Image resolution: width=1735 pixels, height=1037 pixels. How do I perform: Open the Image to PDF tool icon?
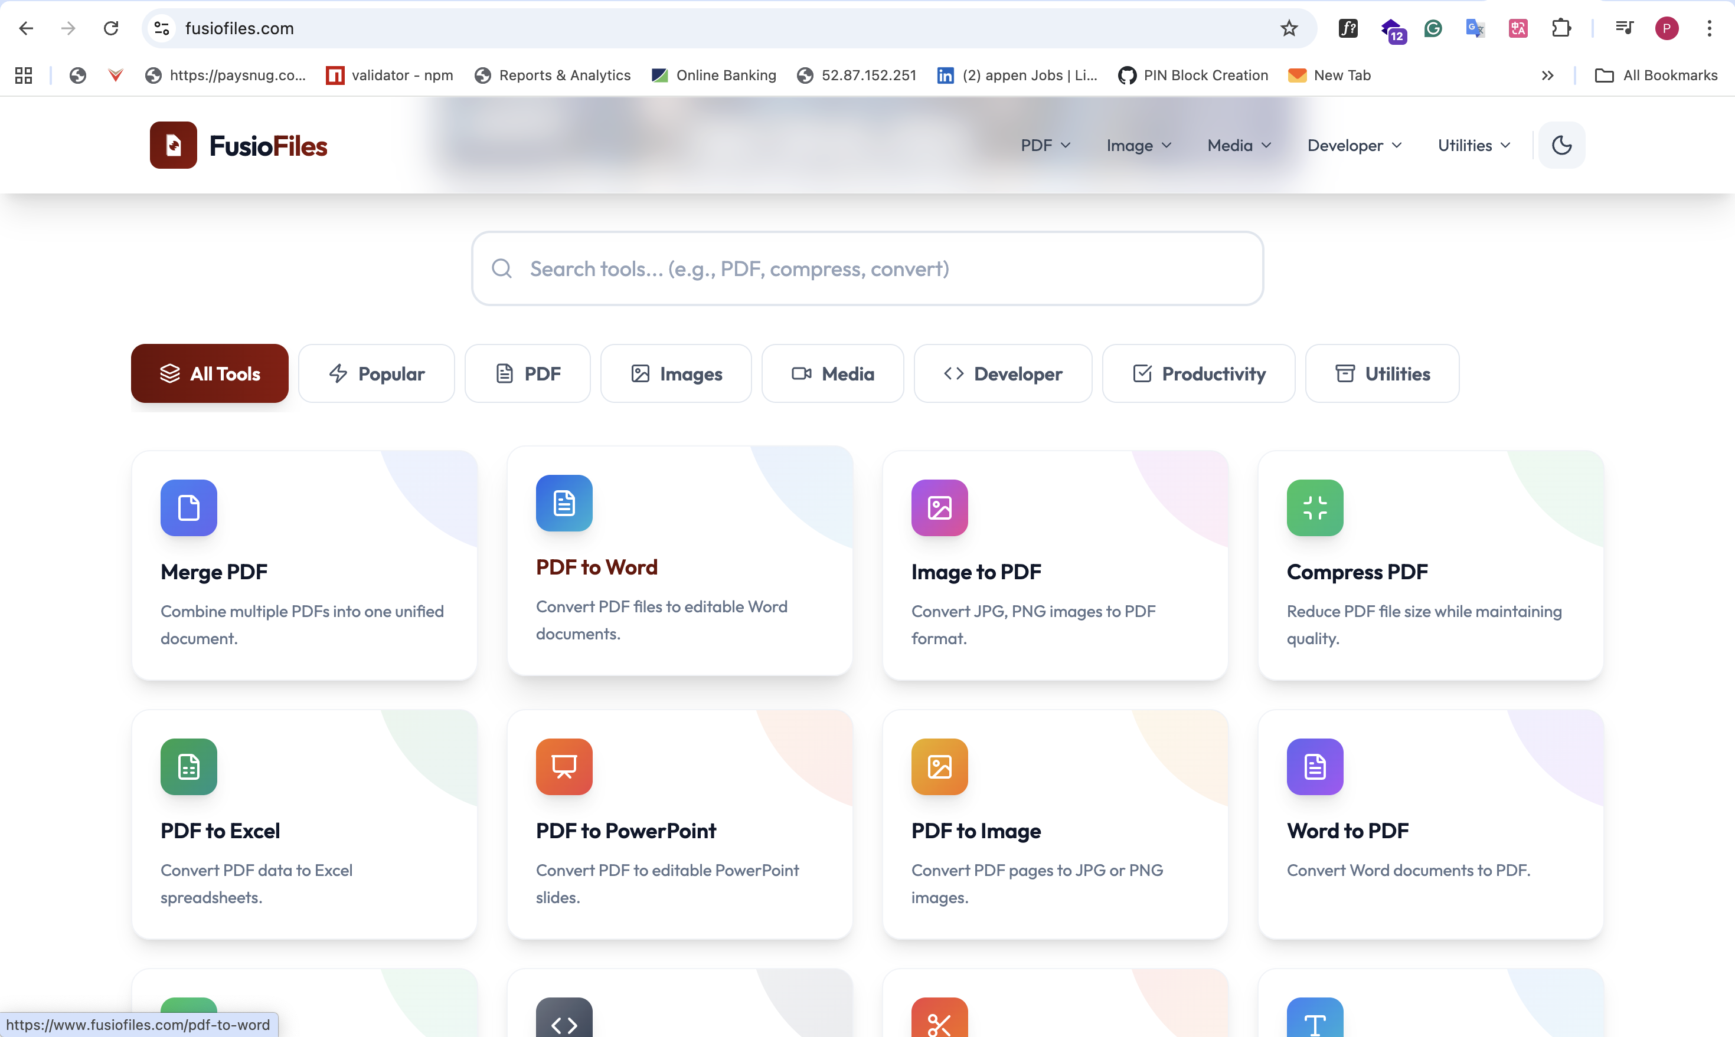(939, 508)
